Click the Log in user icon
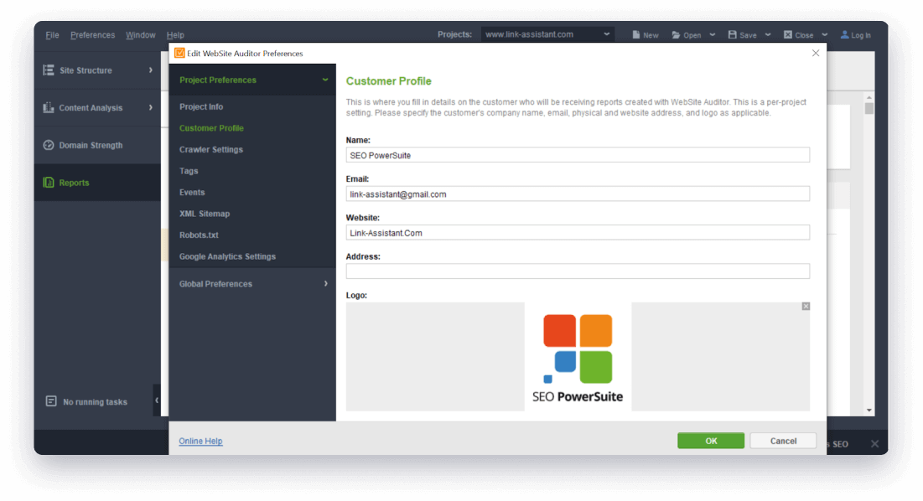 tap(843, 35)
